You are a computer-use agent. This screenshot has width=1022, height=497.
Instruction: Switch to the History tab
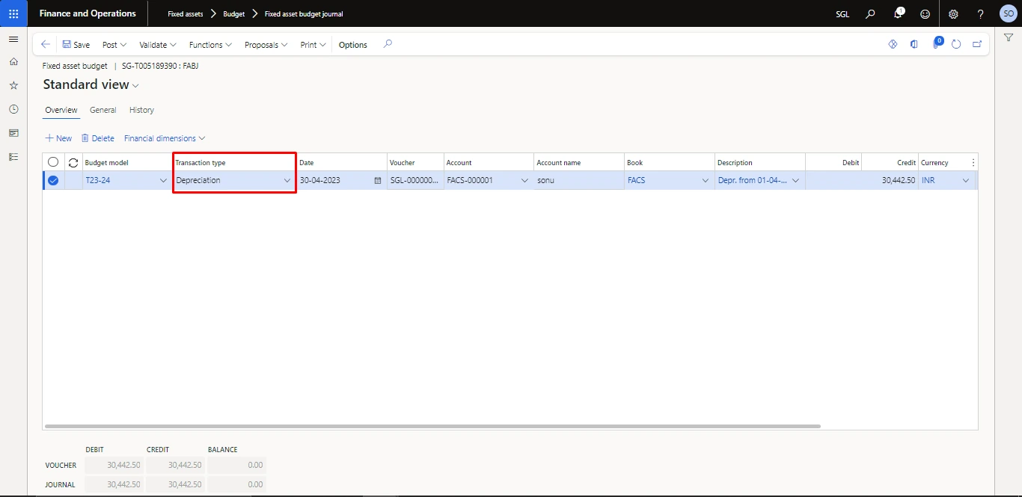tap(141, 110)
